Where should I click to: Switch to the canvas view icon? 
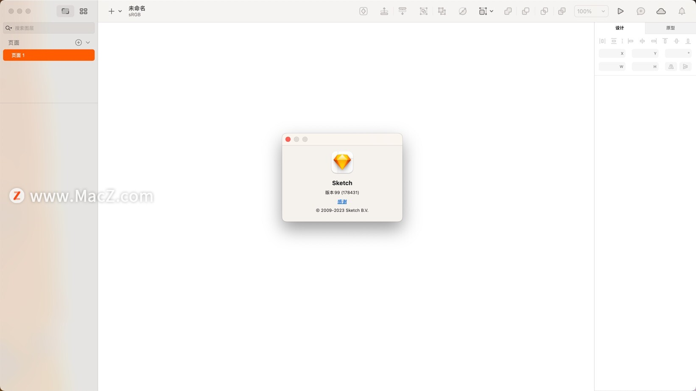[65, 11]
